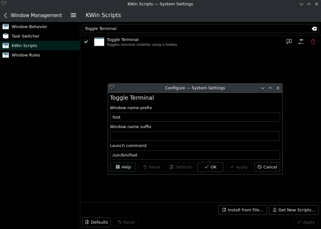Close the Configure dialog window
The height and width of the screenshot is (229, 321).
pos(278,88)
